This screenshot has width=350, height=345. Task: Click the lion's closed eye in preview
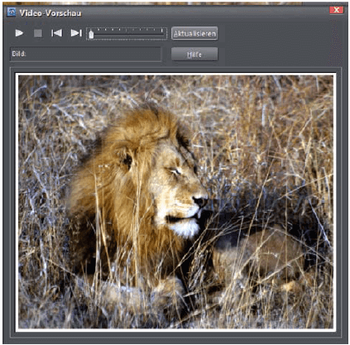click(175, 171)
